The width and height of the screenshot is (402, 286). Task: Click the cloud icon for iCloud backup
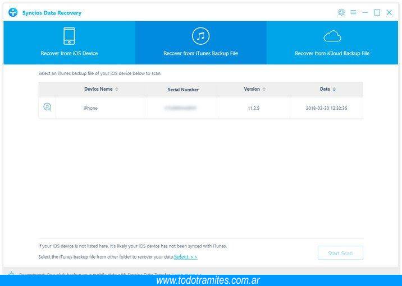click(332, 36)
